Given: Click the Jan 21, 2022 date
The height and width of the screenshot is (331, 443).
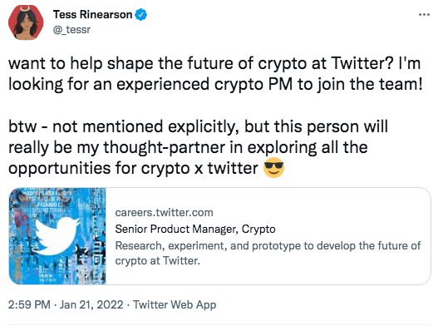Looking at the screenshot, I should tap(91, 304).
